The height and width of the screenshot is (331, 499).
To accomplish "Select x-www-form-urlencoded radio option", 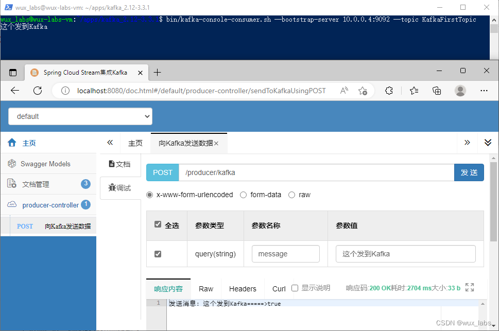I will (x=149, y=195).
